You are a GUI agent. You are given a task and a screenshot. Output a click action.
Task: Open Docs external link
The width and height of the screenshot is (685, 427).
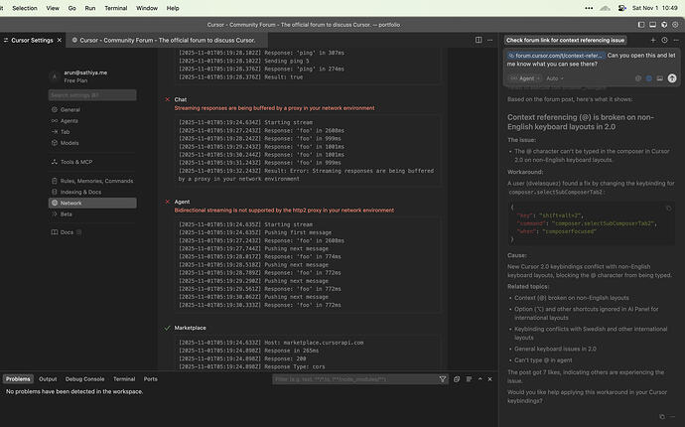(x=68, y=232)
